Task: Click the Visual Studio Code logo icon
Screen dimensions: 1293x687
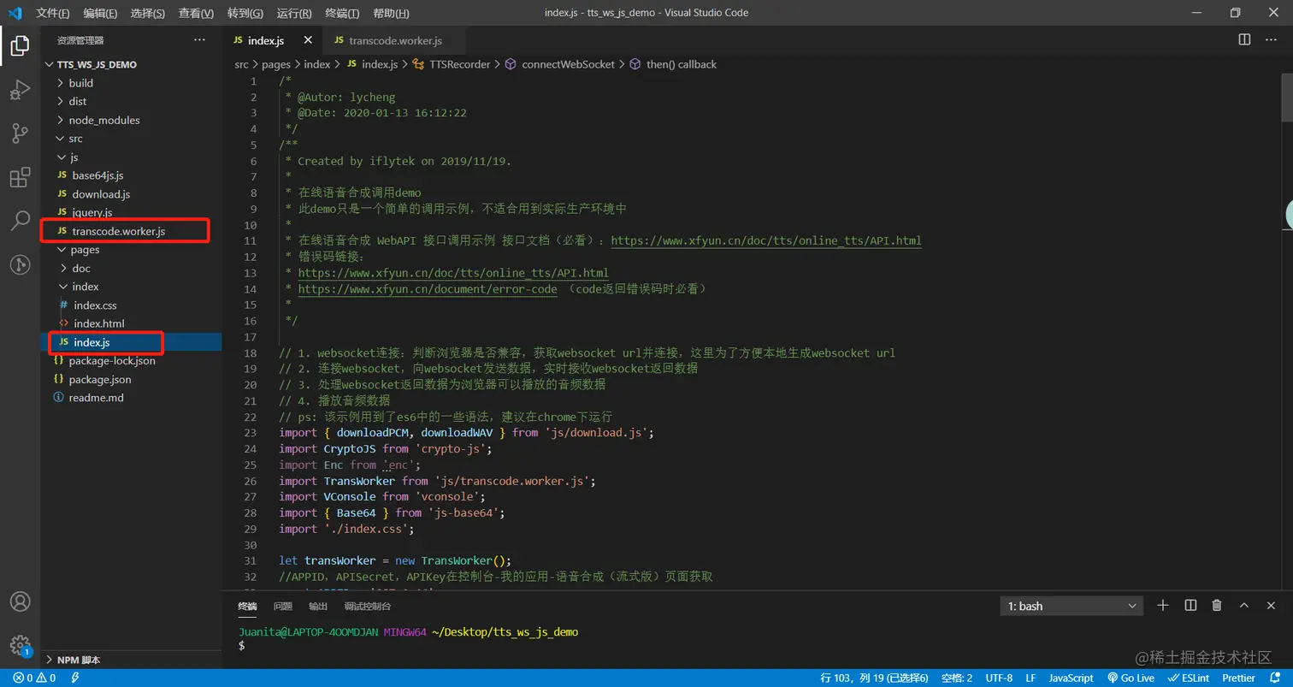Action: coord(15,13)
